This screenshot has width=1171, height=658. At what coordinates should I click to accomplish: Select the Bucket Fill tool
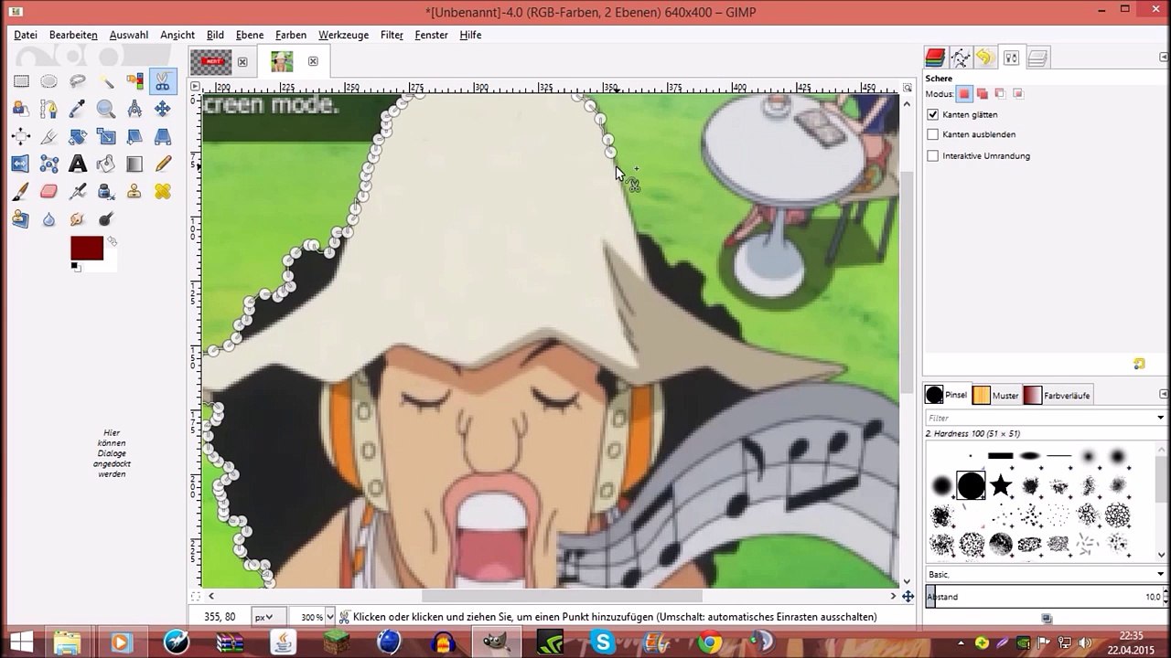click(106, 164)
